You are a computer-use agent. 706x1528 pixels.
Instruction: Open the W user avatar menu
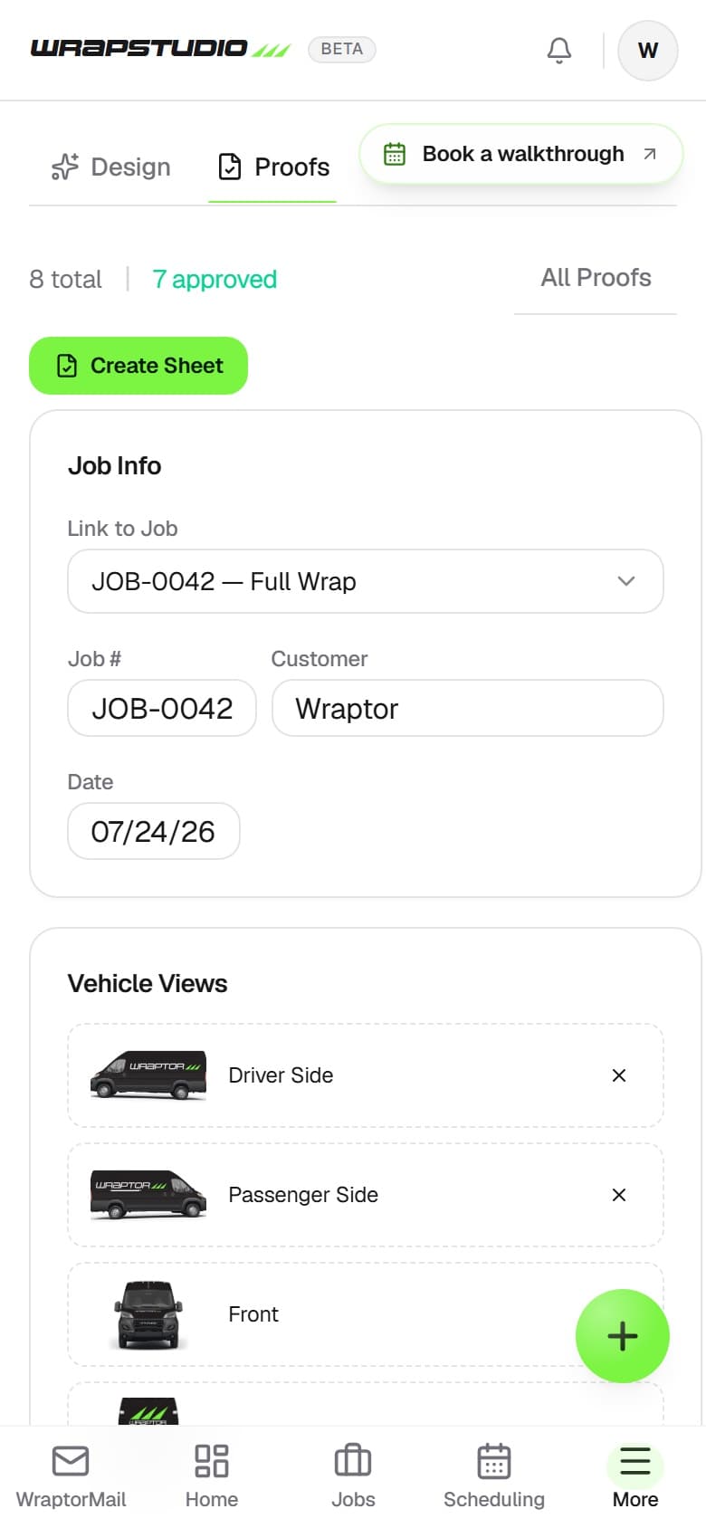coord(648,51)
